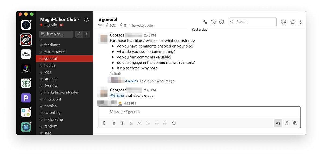
Task: Open starred items in header
Action: [x=293, y=22]
